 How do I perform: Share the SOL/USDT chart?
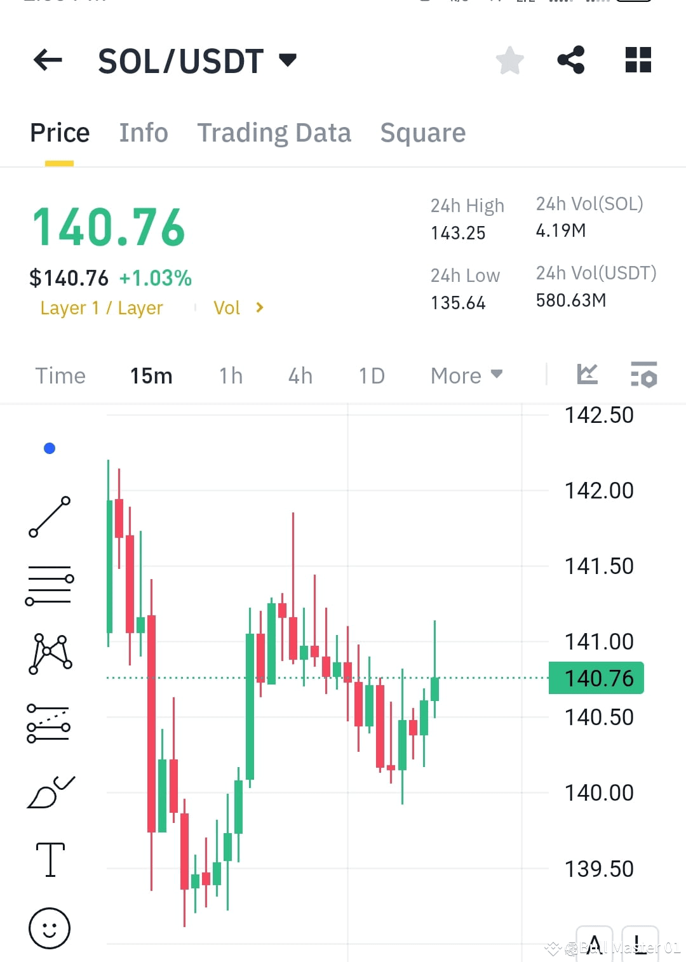[570, 60]
